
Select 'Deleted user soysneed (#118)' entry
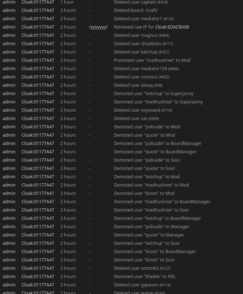(x=143, y=110)
